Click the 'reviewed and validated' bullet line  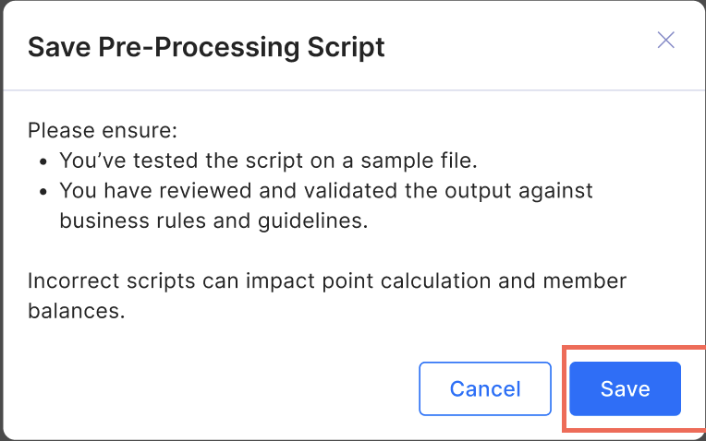325,190
